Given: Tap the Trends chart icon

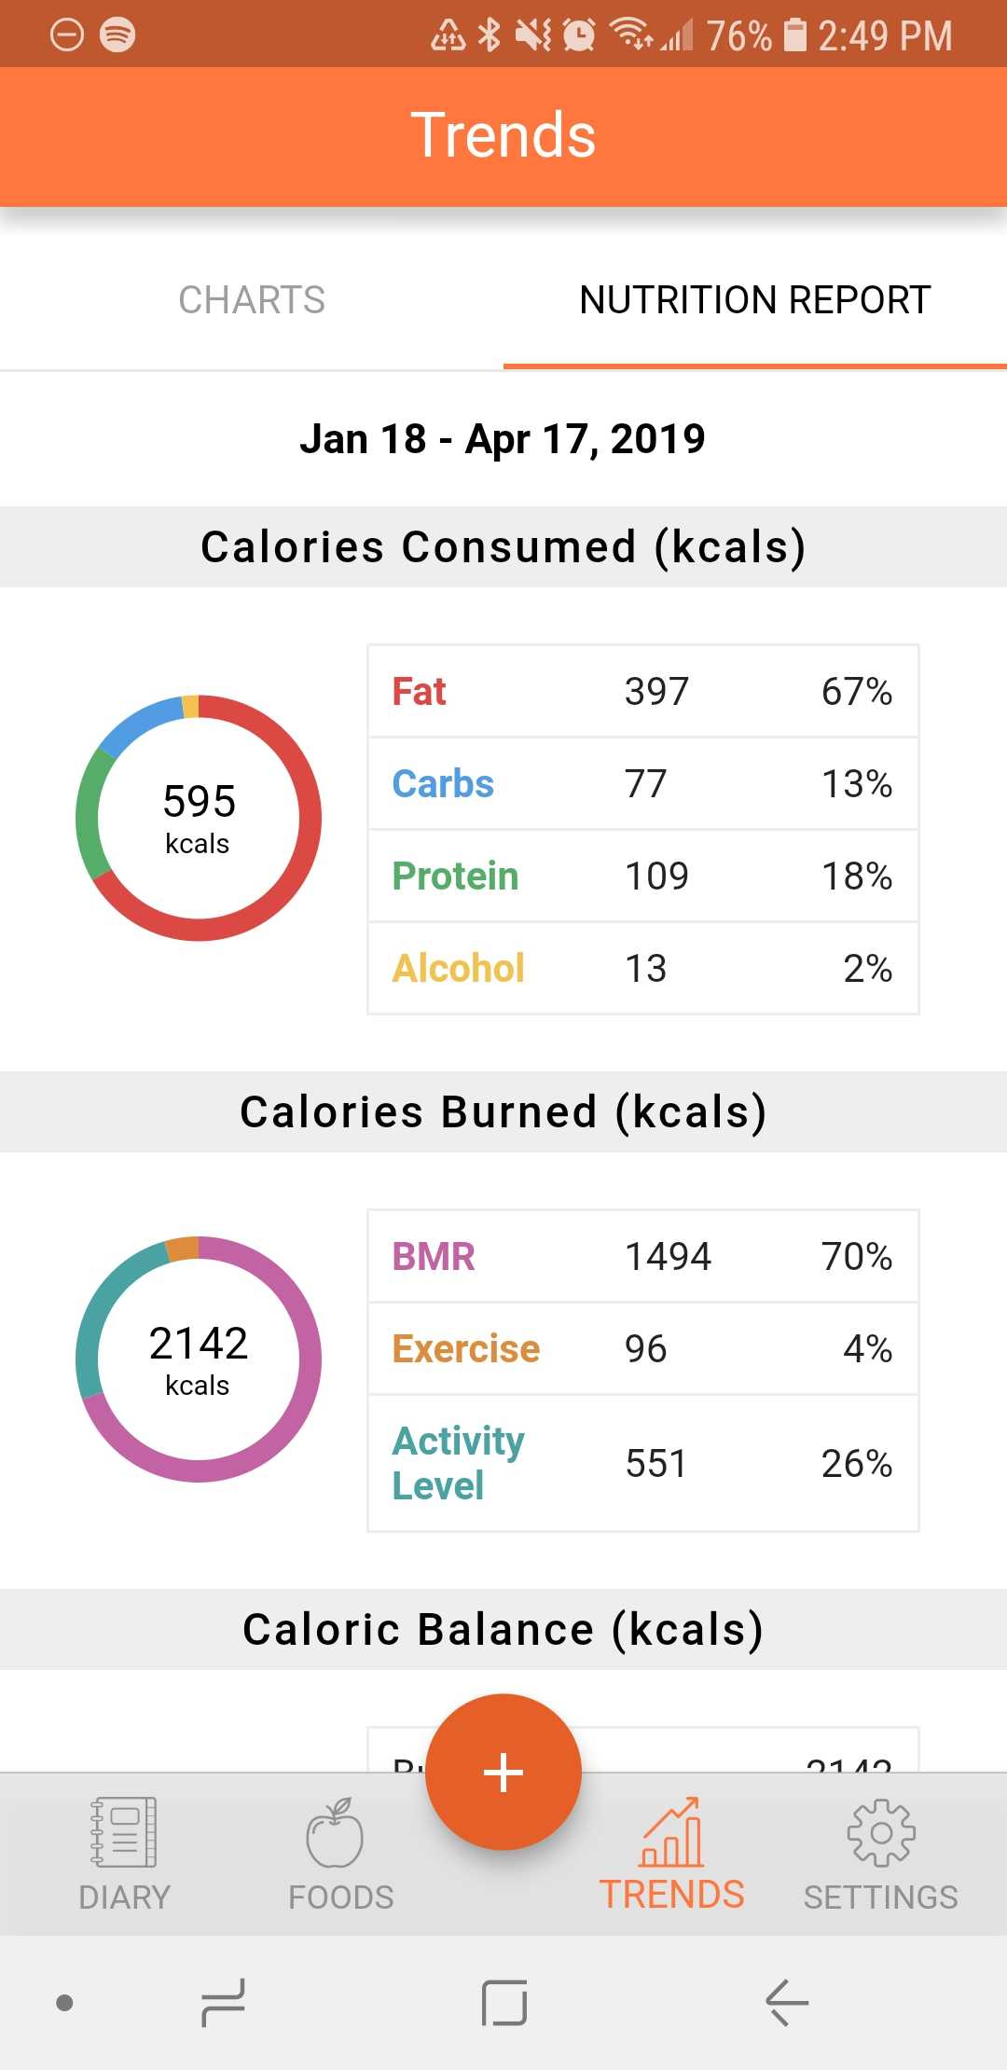Looking at the screenshot, I should (x=671, y=1833).
